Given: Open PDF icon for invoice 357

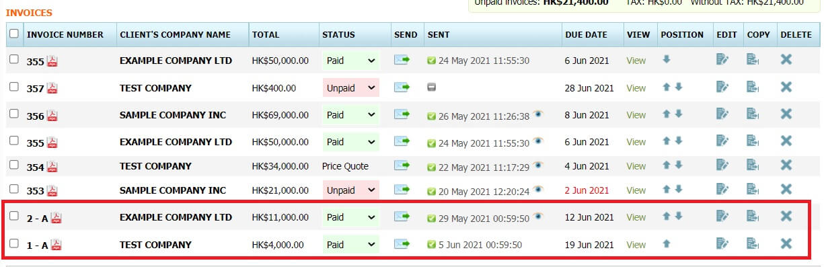Looking at the screenshot, I should (x=52, y=88).
